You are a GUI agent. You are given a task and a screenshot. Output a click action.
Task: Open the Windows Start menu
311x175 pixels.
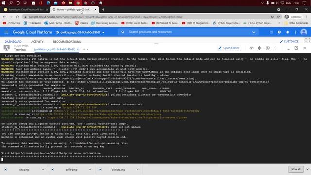click(x=3, y=3)
